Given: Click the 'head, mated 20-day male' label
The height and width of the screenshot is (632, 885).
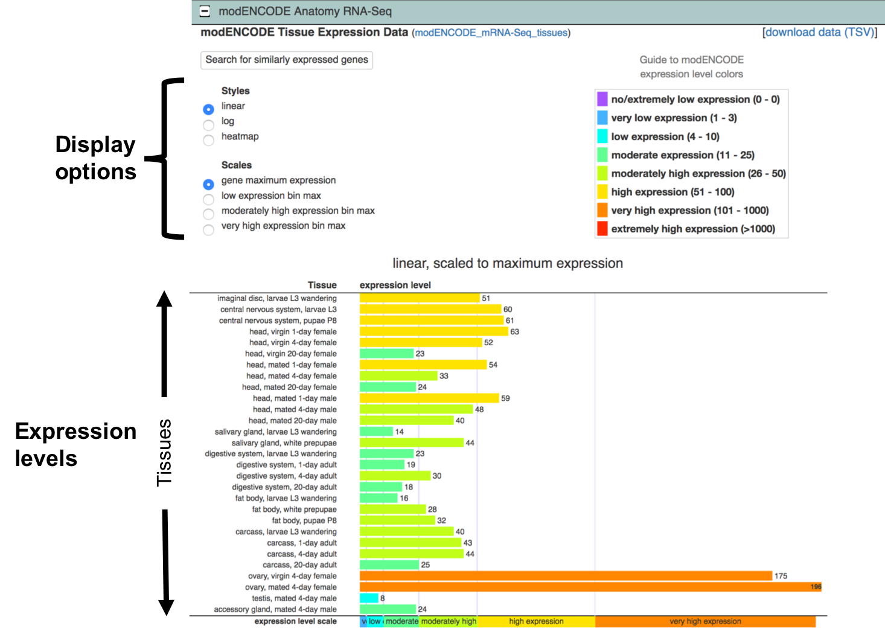Looking at the screenshot, I should pos(293,421).
